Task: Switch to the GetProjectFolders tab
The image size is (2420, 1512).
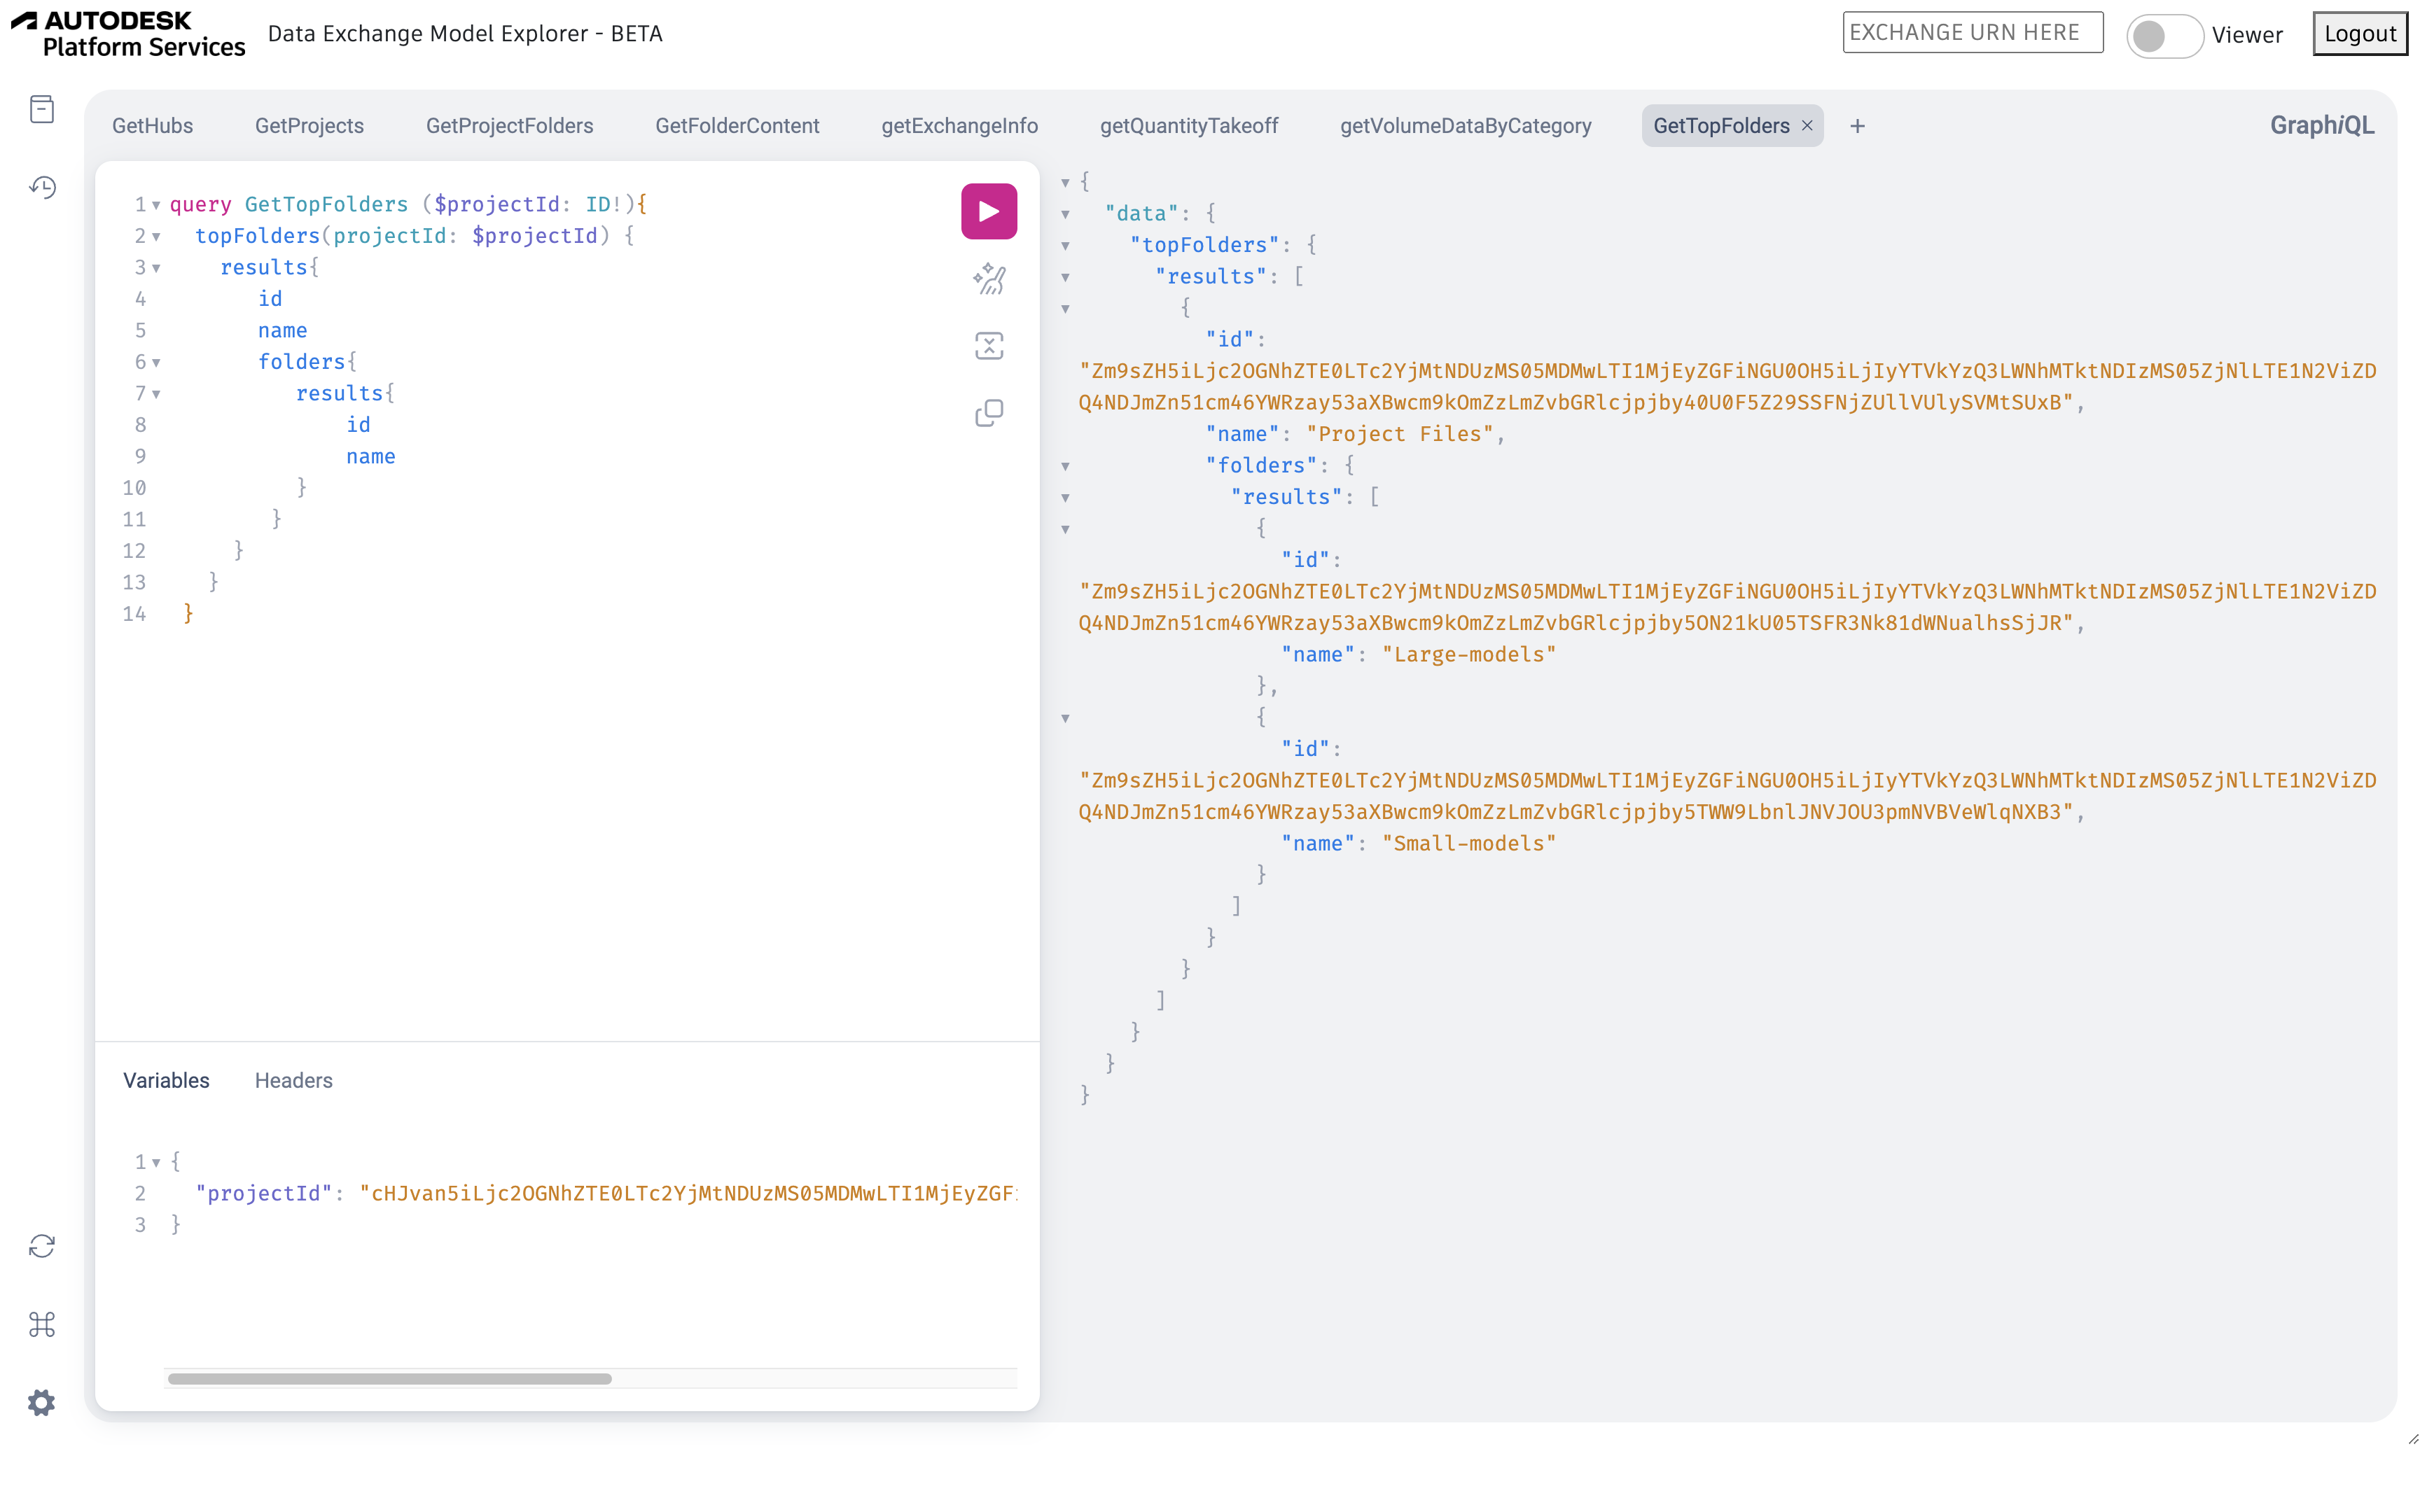Action: click(x=509, y=126)
